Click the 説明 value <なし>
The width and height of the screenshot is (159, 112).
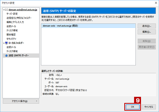(59, 75)
